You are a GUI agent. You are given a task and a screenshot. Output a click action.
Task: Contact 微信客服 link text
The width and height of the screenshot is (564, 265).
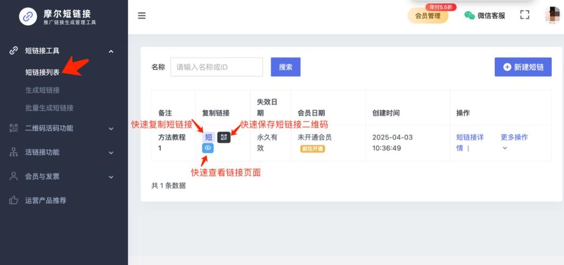[491, 15]
